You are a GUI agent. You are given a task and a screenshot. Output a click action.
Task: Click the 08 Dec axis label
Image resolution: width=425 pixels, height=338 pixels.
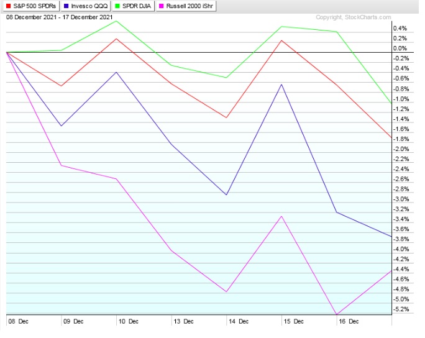point(18,321)
